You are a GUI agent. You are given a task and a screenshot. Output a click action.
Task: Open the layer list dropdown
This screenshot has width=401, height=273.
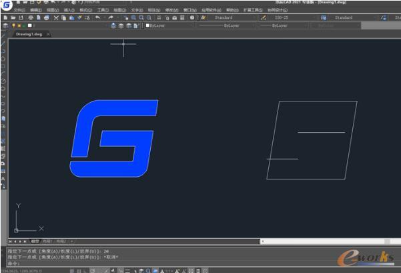click(x=59, y=25)
